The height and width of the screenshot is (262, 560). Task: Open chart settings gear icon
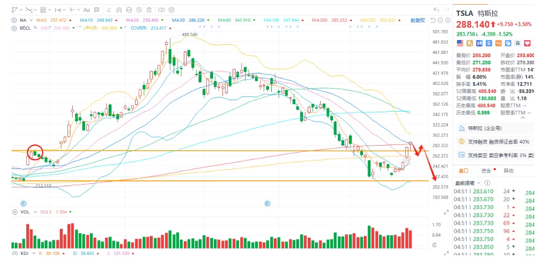[171, 10]
